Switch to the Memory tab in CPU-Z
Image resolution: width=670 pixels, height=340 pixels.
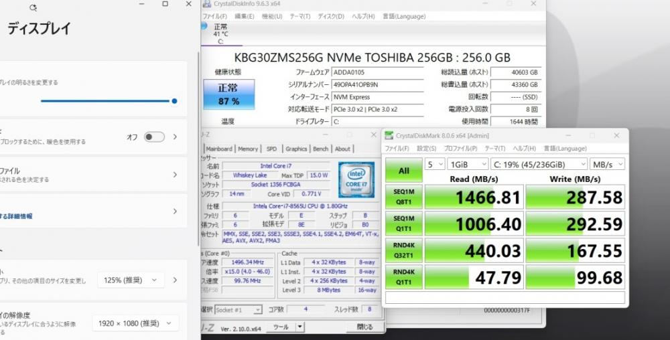click(248, 149)
